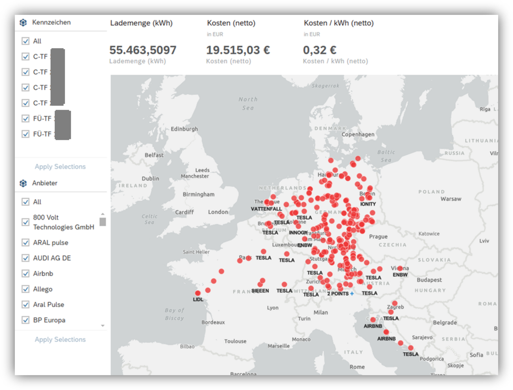Click the Kosten value 19.515,03 €

[238, 50]
